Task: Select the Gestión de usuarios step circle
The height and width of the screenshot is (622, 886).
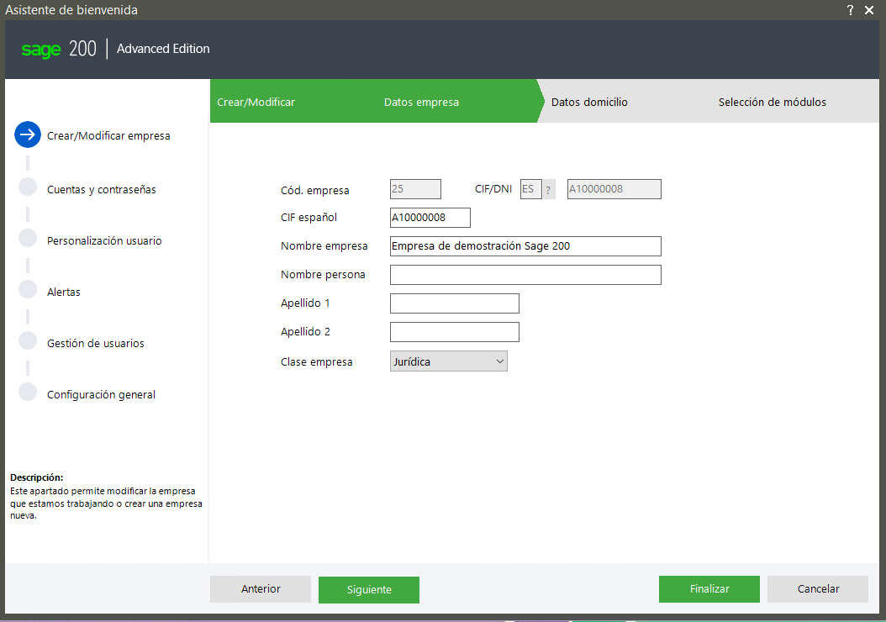Action: [28, 340]
